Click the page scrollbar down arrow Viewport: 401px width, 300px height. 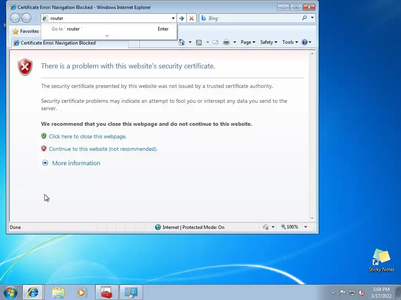(x=312, y=218)
